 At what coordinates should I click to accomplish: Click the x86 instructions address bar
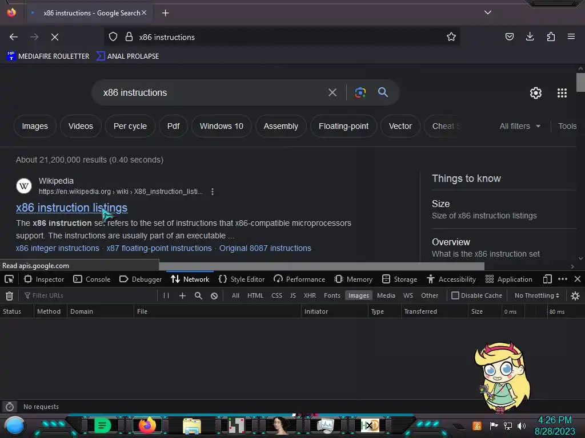(x=282, y=37)
